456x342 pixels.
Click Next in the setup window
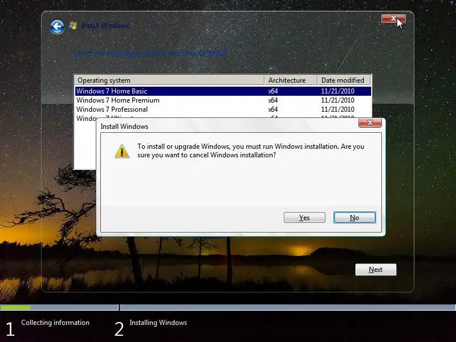pos(376,270)
